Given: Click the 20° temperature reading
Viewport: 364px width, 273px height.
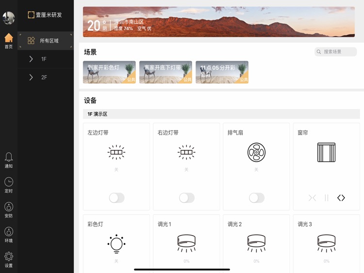Looking at the screenshot, I should (x=97, y=25).
